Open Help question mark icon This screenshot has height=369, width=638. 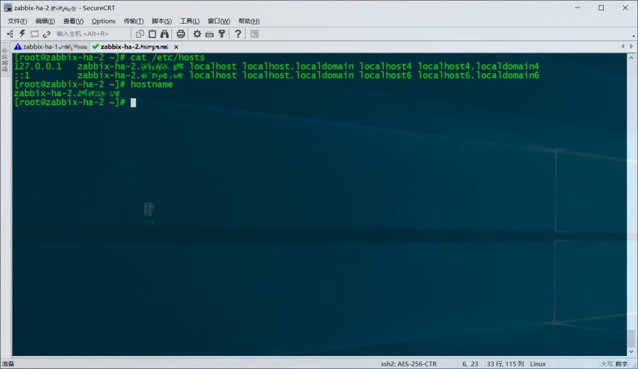click(x=238, y=34)
